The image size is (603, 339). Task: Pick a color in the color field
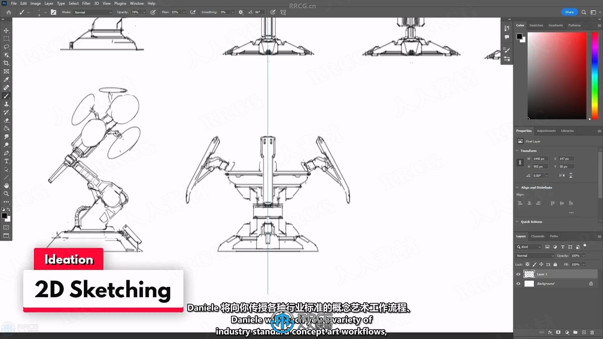click(x=557, y=75)
